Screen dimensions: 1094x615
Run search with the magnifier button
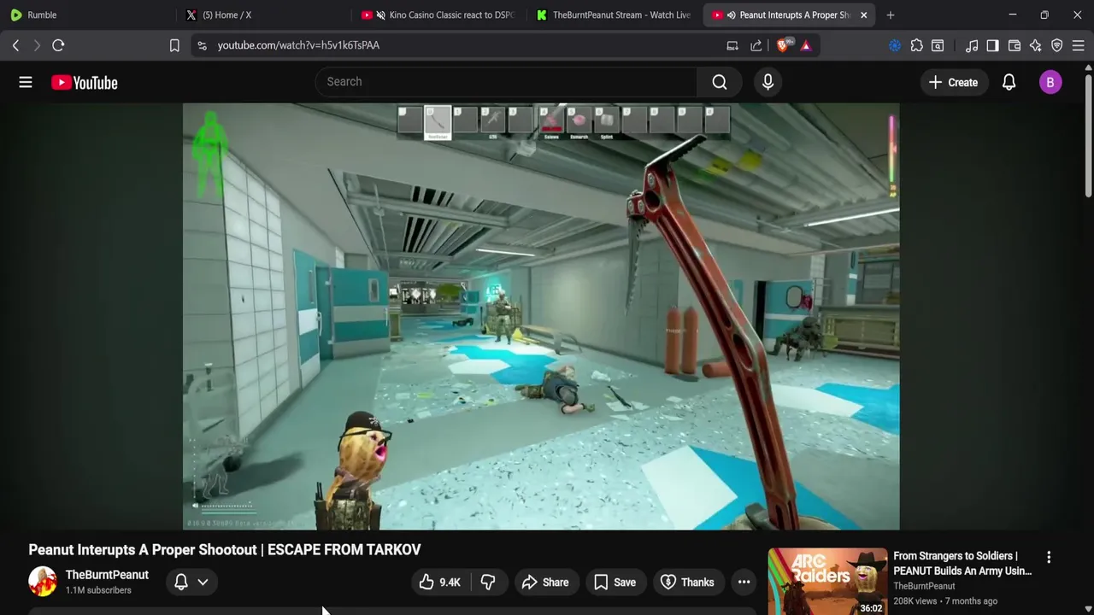(720, 82)
